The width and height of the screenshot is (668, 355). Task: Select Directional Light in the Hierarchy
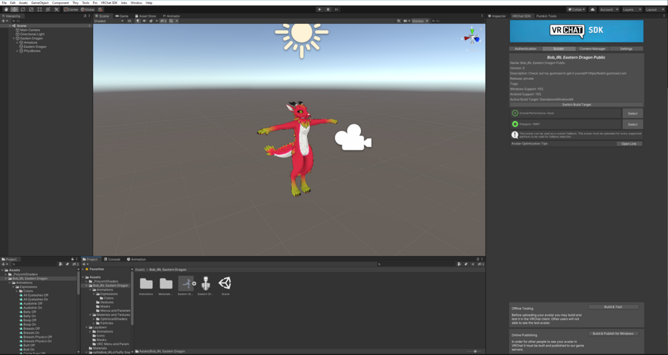(32, 34)
